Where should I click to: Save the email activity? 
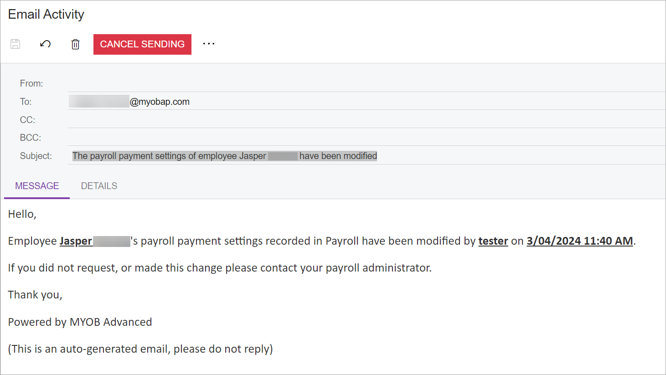point(15,44)
